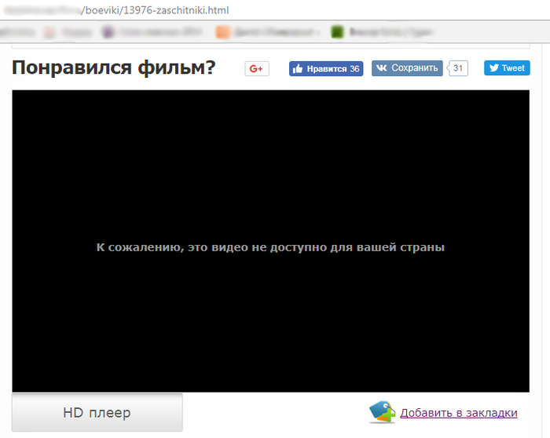Switch to the HD плеер tab
Viewport: 550px width, 438px height.
[97, 412]
